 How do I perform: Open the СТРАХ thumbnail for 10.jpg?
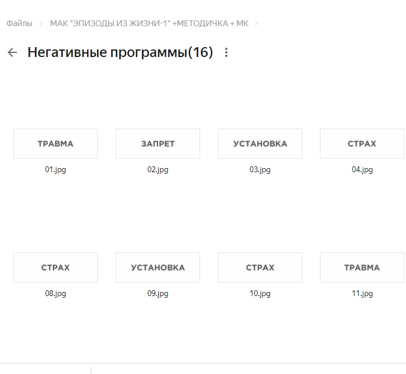point(260,268)
